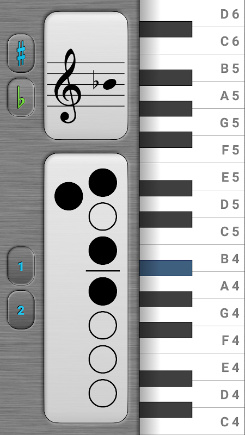
Task: Play the black key between C 4 and D 4
Action: pos(166,410)
